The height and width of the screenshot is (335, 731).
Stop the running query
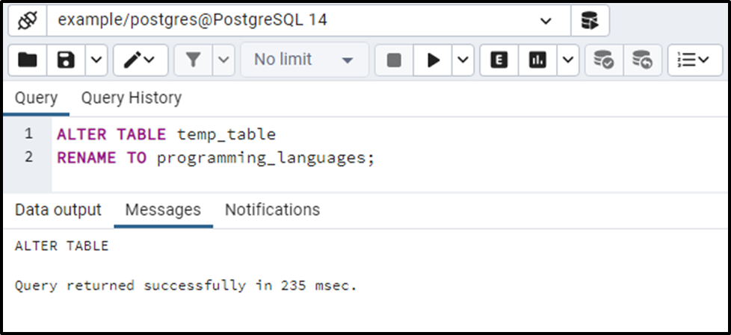coord(394,60)
